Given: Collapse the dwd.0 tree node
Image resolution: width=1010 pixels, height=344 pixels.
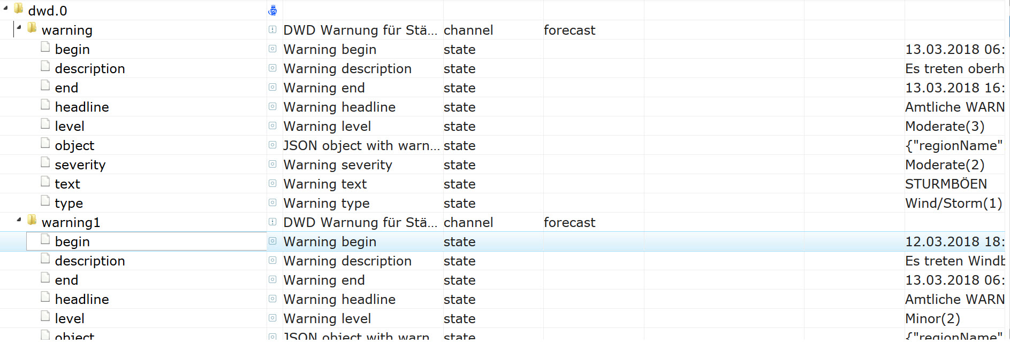Looking at the screenshot, I should [5, 9].
